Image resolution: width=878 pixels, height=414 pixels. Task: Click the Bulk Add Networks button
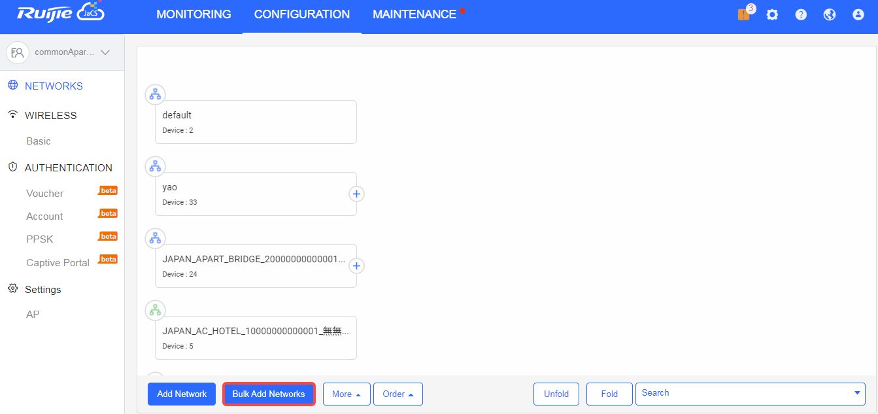[x=269, y=394]
